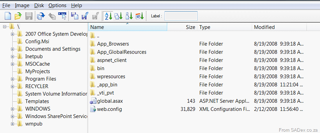Sort by the Size column header
The width and height of the screenshot is (320, 133).
[182, 27]
